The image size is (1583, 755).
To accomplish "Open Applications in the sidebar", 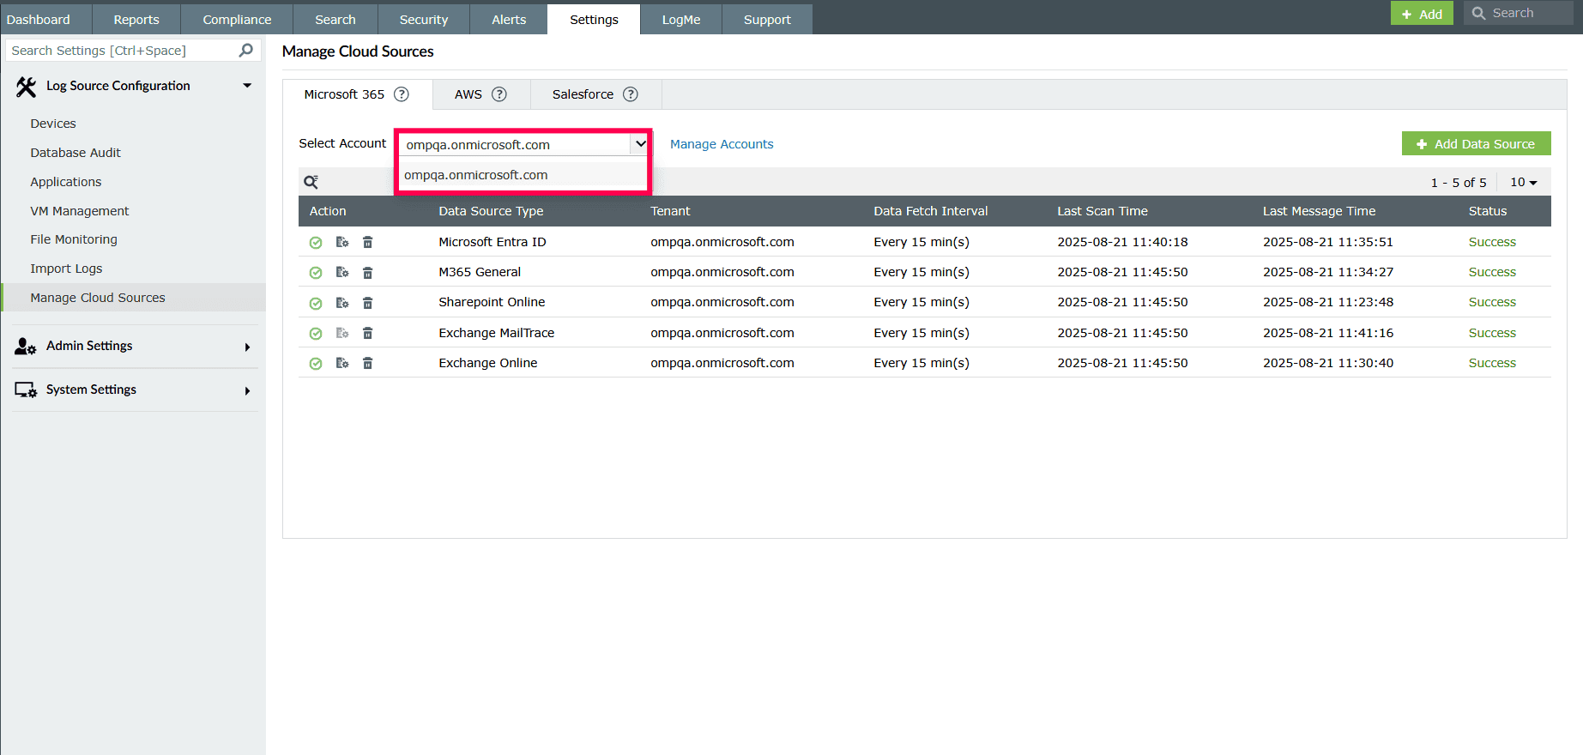I will click(x=66, y=182).
